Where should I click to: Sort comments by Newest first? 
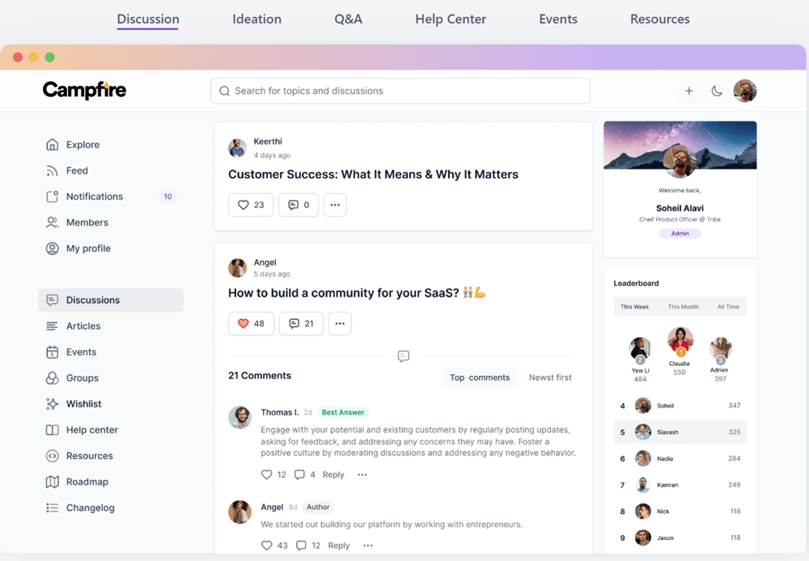pos(549,377)
